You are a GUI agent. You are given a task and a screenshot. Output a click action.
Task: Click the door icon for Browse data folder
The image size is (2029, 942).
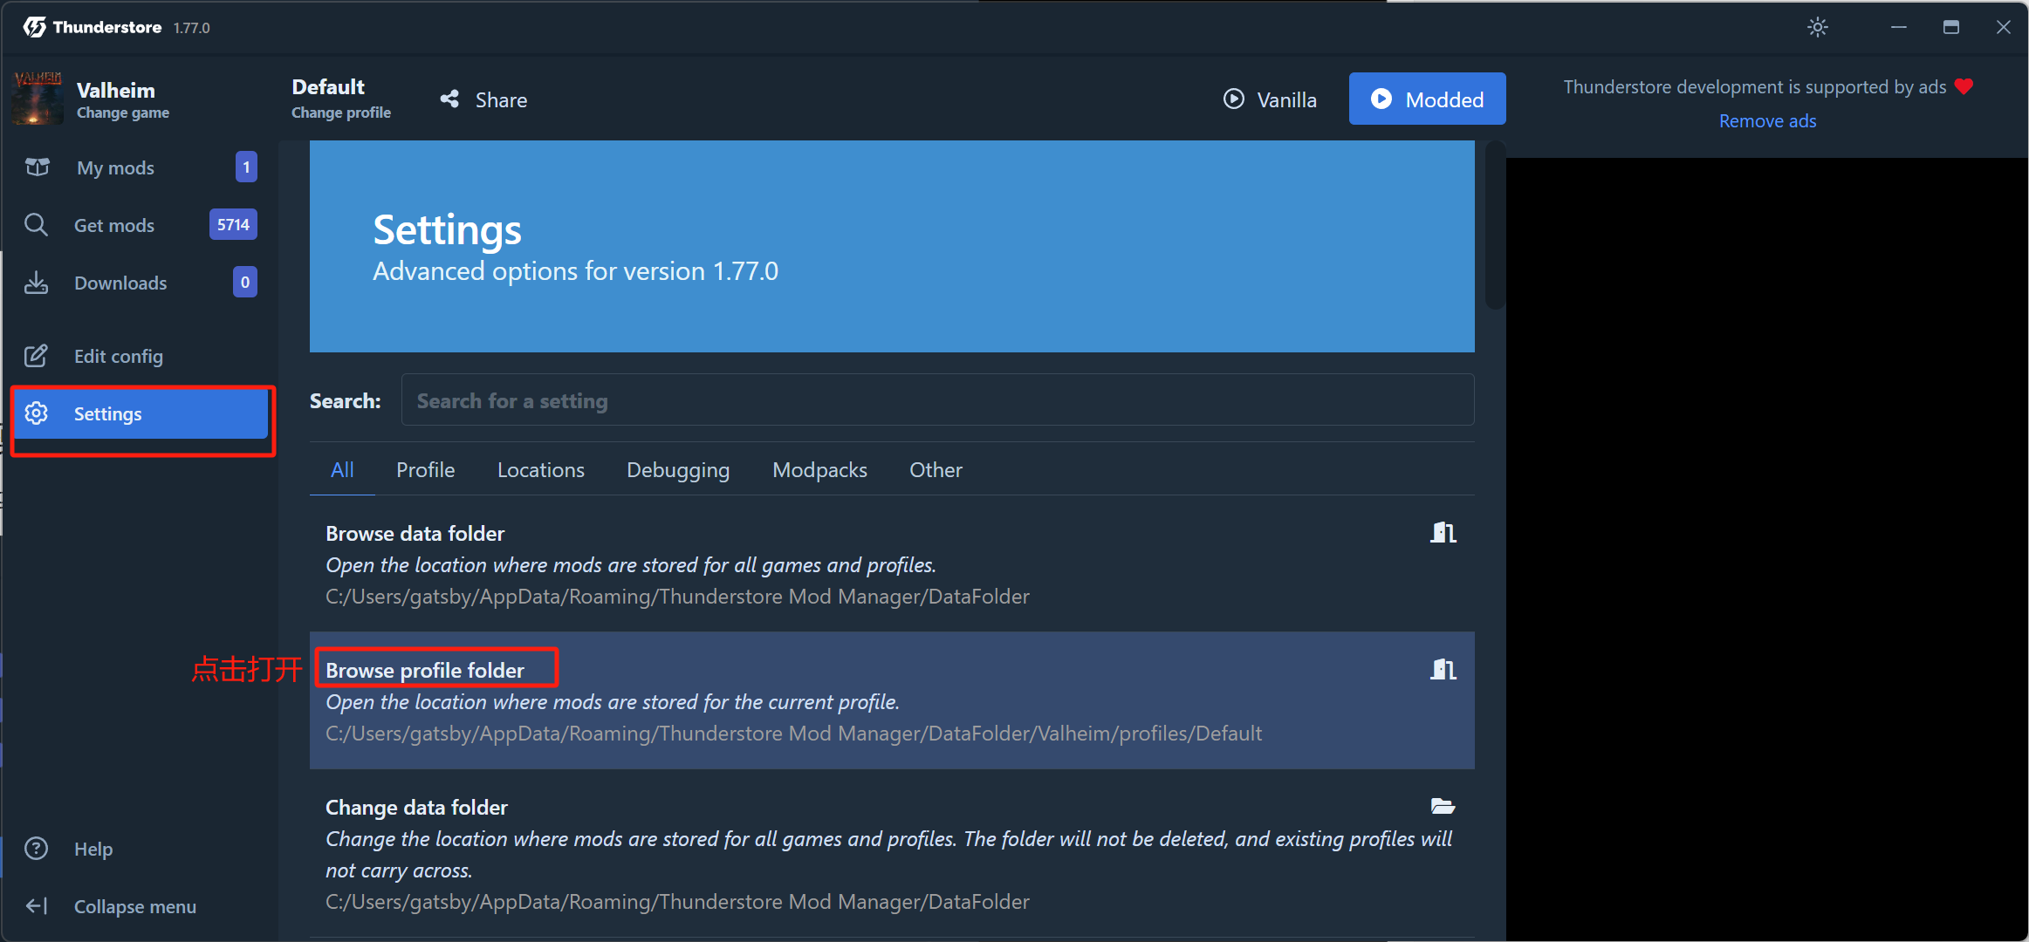tap(1443, 533)
